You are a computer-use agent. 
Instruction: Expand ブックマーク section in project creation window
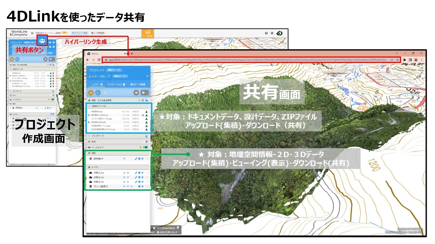[x=11, y=91]
